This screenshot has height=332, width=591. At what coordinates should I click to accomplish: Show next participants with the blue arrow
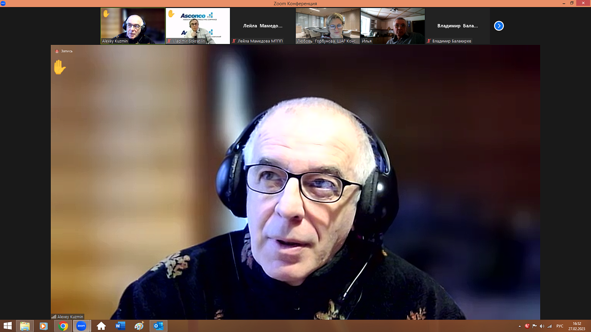499,26
